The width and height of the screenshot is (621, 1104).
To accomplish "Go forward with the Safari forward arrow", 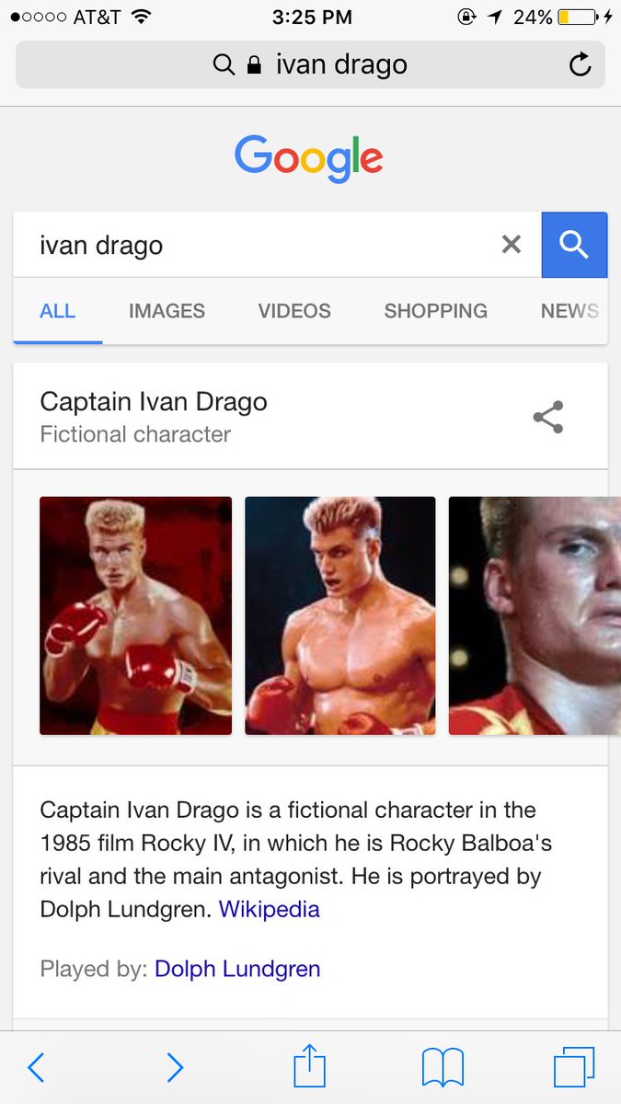I will click(174, 1067).
